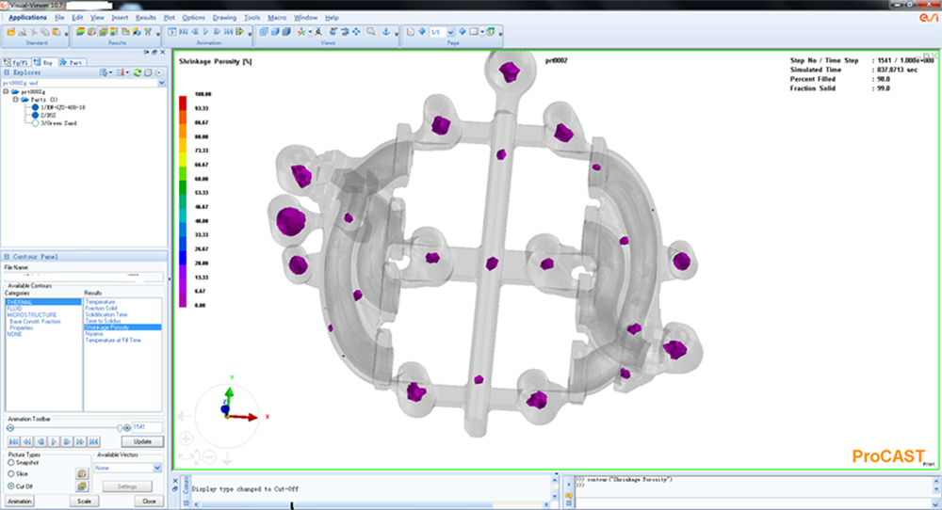
Task: Open the Available Vectors dropdown
Action: click(x=156, y=468)
